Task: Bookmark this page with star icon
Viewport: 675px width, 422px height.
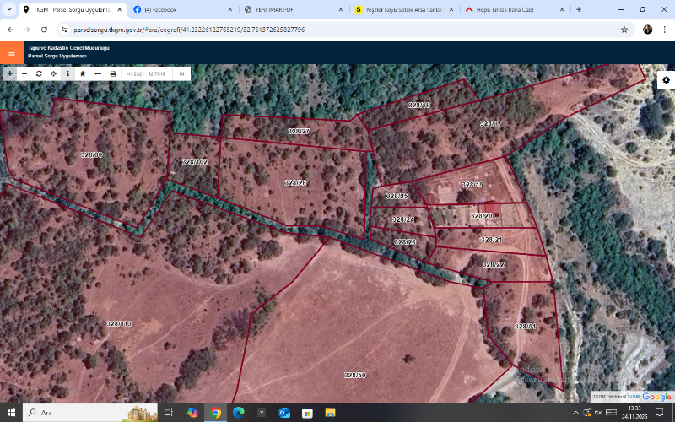Action: [x=624, y=29]
